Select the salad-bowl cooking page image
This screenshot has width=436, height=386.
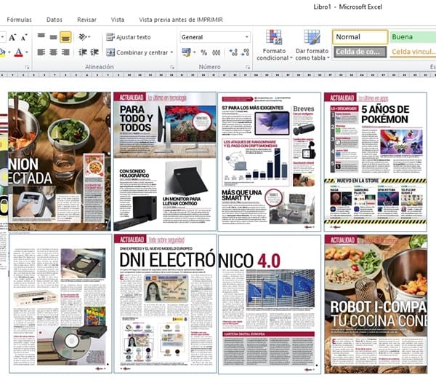click(60, 162)
